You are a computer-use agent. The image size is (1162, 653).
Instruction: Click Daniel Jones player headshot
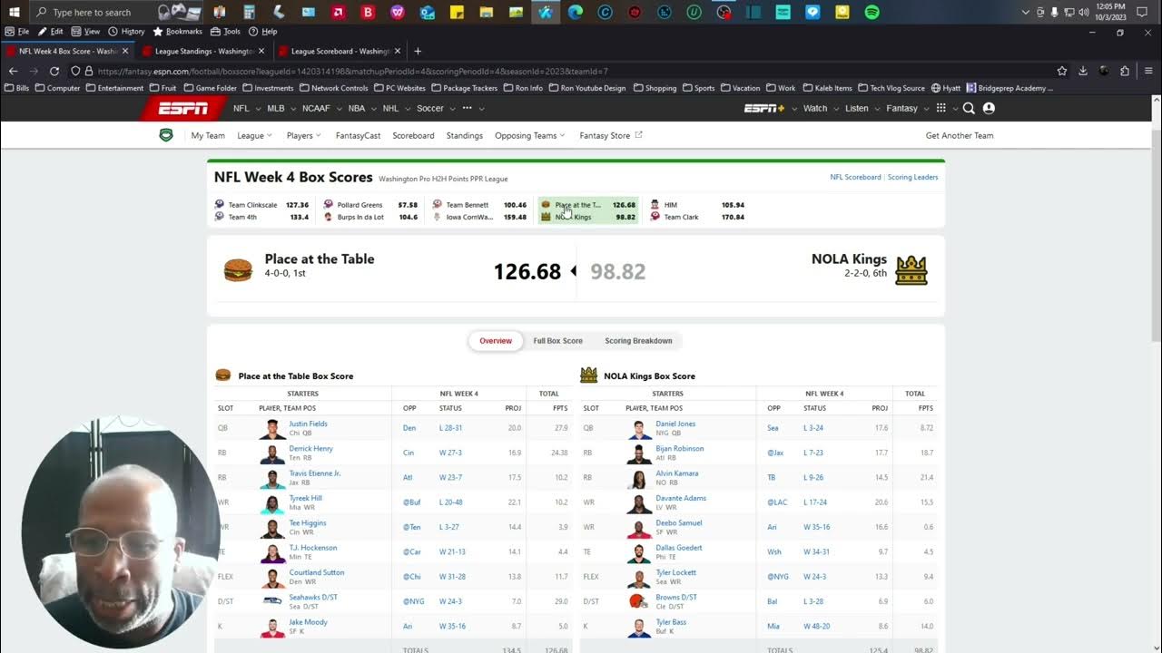(639, 428)
